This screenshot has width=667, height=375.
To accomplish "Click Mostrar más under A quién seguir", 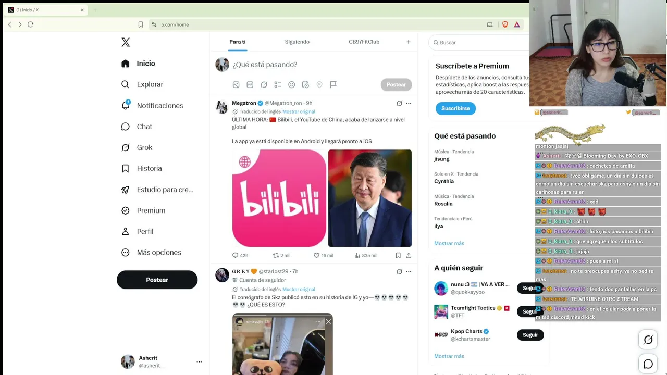I will (x=449, y=356).
